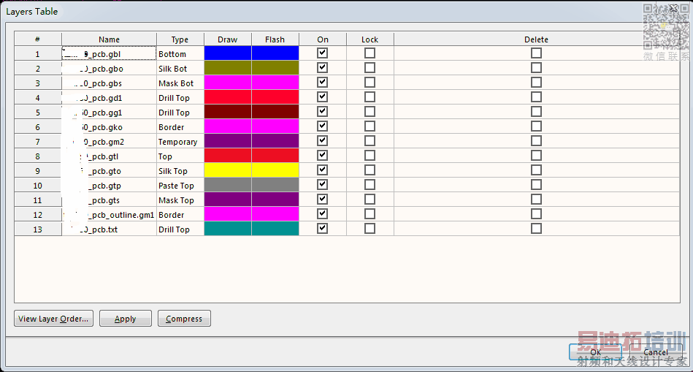
Task: Open Flash swatch for Mask Bot row
Action: point(275,83)
